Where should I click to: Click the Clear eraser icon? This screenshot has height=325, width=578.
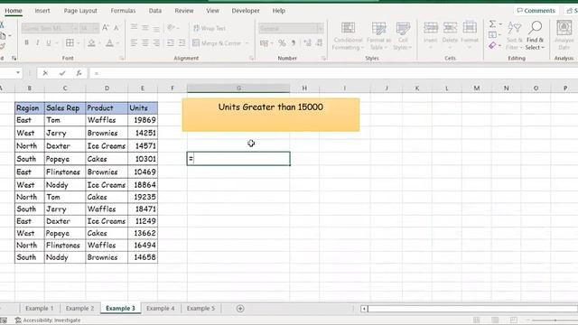click(x=492, y=45)
